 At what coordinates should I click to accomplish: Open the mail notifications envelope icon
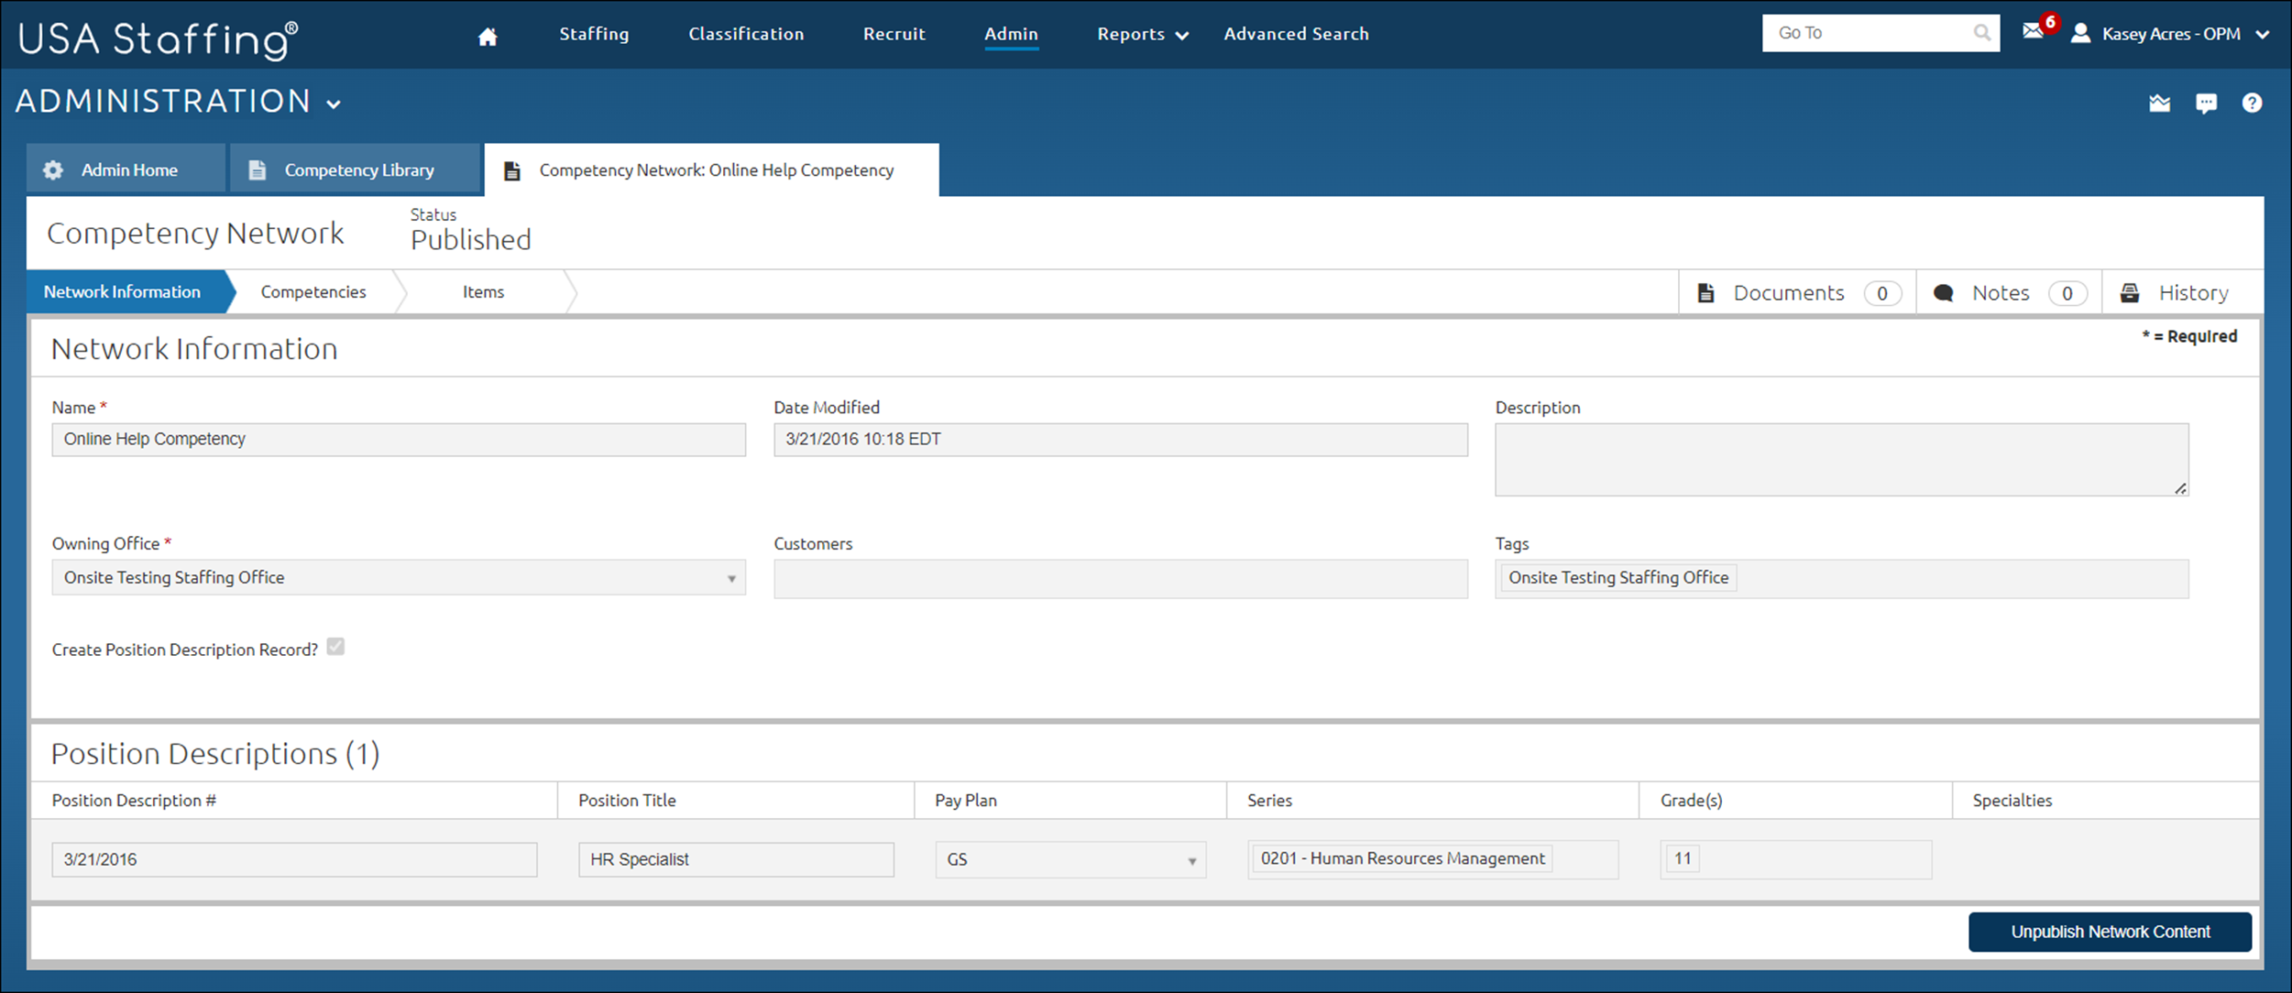[x=2033, y=31]
